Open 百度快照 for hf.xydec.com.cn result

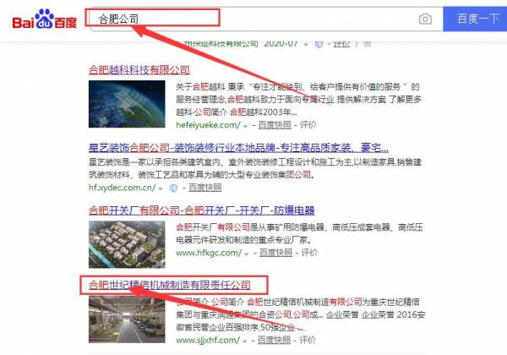pos(205,188)
